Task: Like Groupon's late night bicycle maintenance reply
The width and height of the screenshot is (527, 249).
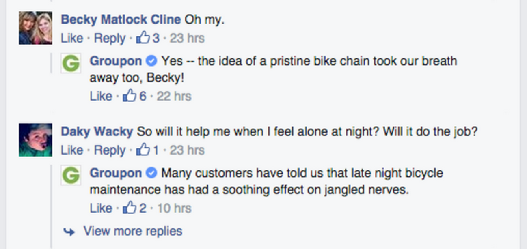Action: pos(101,208)
